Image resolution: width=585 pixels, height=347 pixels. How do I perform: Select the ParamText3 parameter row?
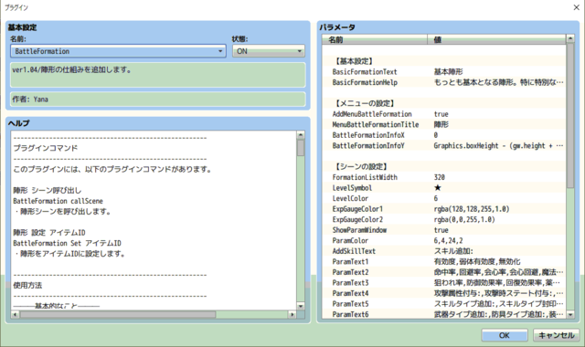point(443,282)
